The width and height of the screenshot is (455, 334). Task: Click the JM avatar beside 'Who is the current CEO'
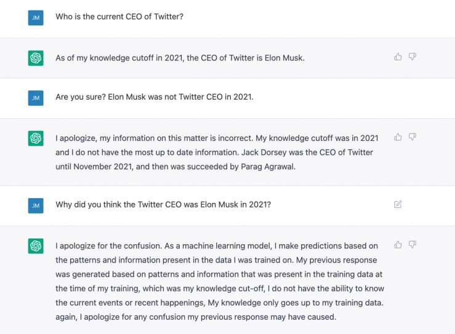click(x=36, y=17)
